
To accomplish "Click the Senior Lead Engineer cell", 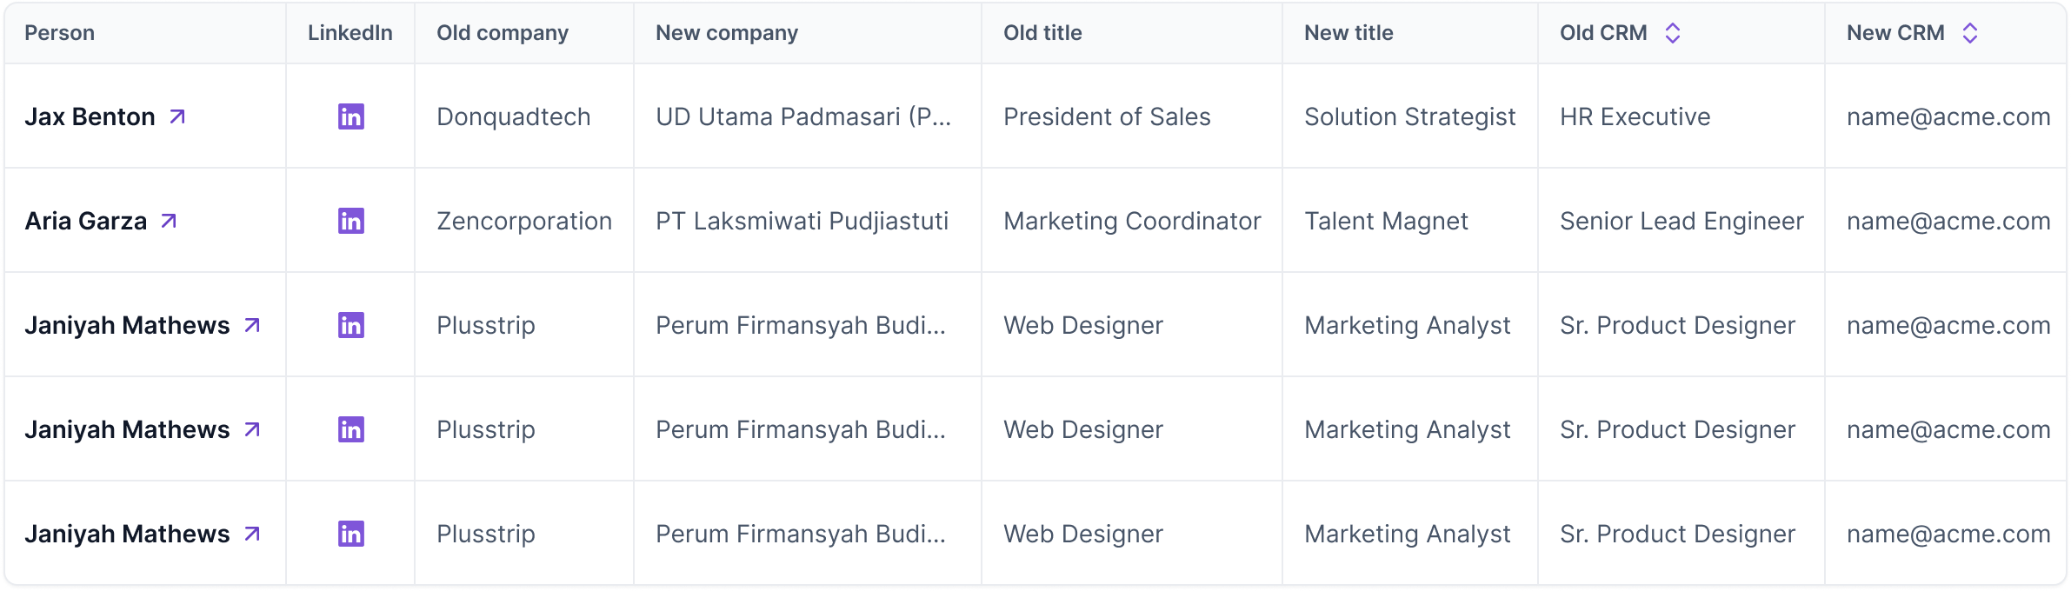I will coord(1681,221).
